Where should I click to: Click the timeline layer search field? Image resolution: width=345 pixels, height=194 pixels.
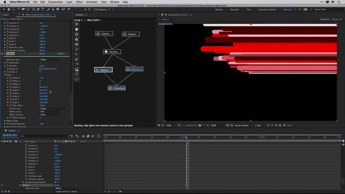[x=44, y=136]
